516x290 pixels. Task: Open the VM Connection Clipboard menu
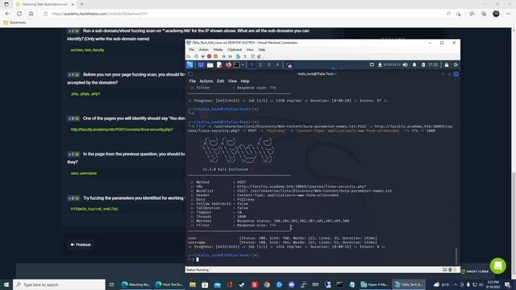235,50
